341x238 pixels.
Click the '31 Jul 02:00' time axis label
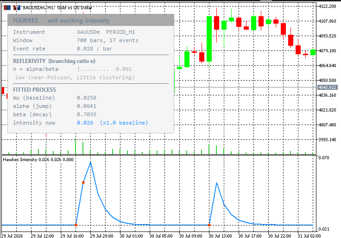[309, 236]
